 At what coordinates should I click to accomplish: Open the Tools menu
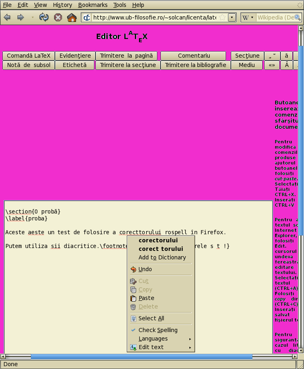(120, 5)
